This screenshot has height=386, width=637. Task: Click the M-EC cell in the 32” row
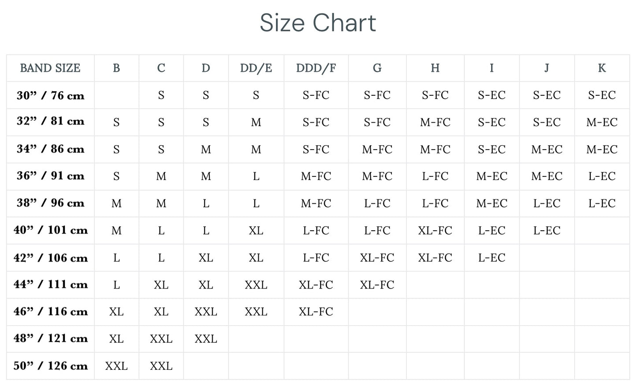click(x=602, y=122)
